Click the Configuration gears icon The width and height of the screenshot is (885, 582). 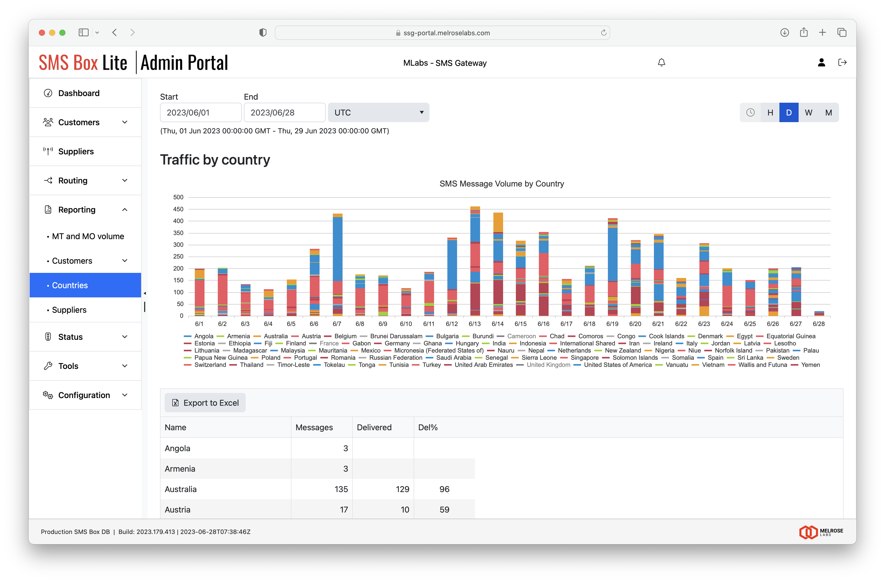[48, 395]
